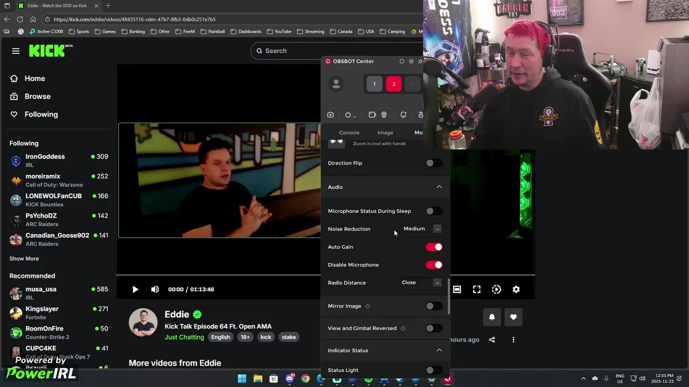Screen dimensions: 689x387
Task: Open Kingslayer recommended channel
Action: point(59,313)
